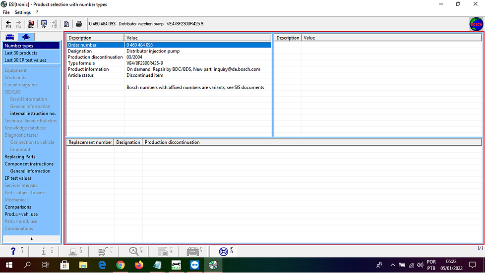This screenshot has height=274, width=486.
Task: Open TeamViewer from taskbar
Action: [194, 265]
